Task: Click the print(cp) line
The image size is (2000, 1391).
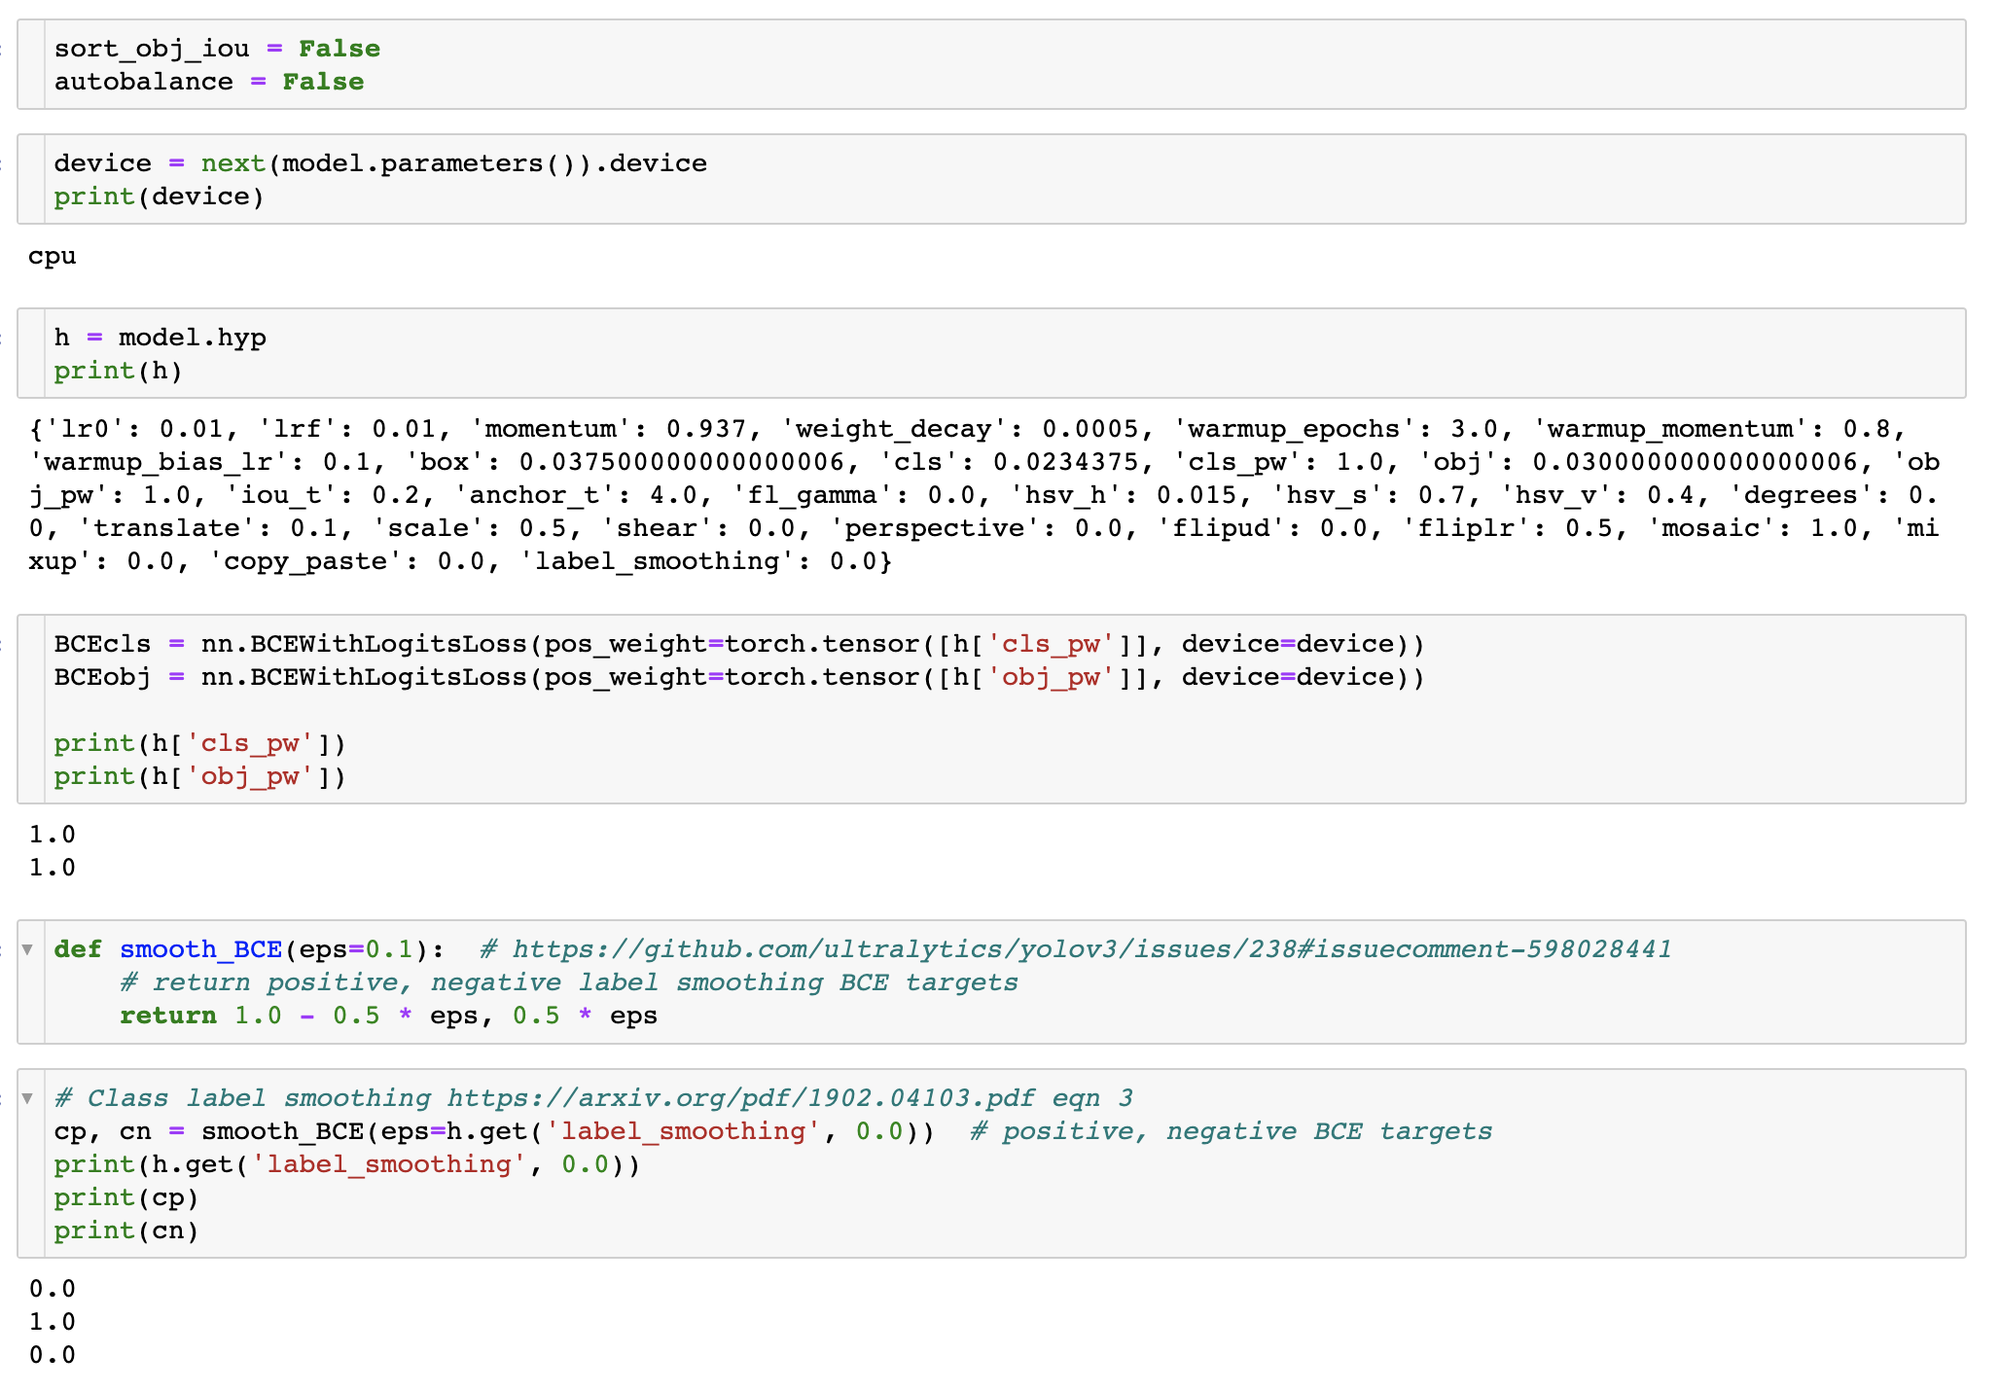Action: pos(125,1197)
